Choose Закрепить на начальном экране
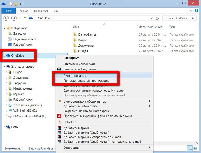 point(104,111)
